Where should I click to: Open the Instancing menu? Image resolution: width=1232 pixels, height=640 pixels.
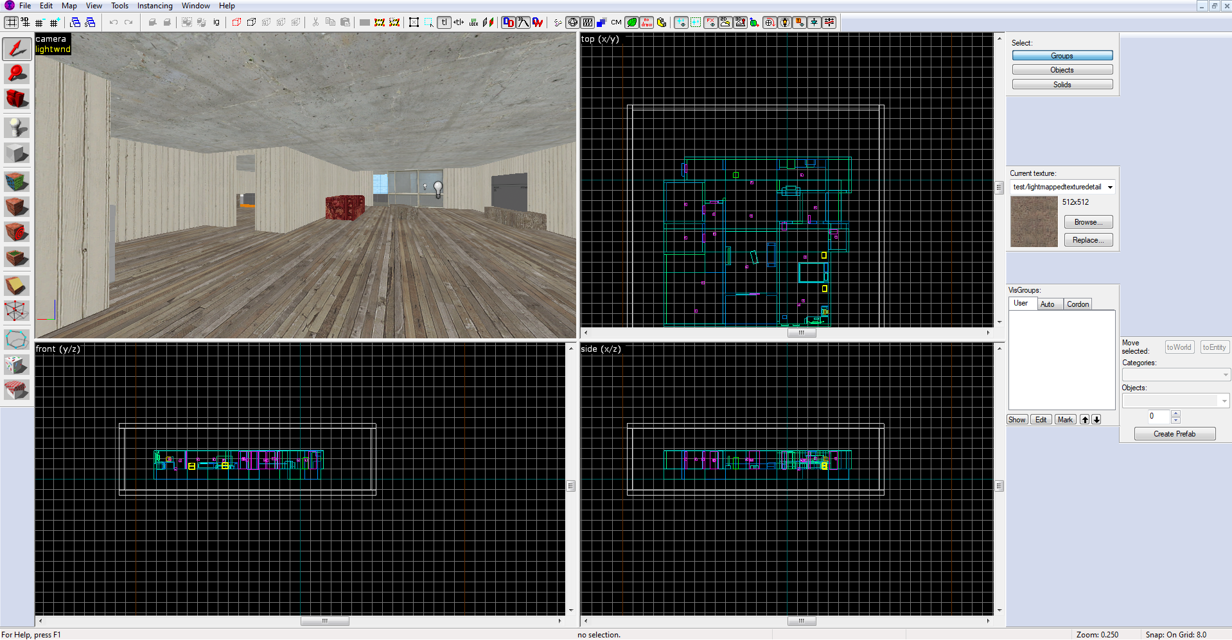(155, 6)
